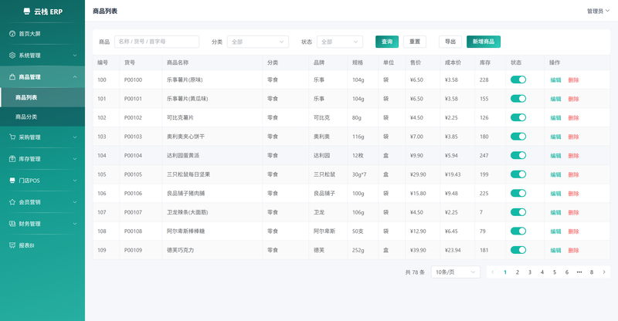Click the pagination ellipsis for more pages

(x=579, y=272)
